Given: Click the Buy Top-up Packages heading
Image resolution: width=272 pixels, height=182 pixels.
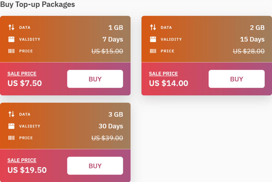Looking at the screenshot, I should click(38, 4).
